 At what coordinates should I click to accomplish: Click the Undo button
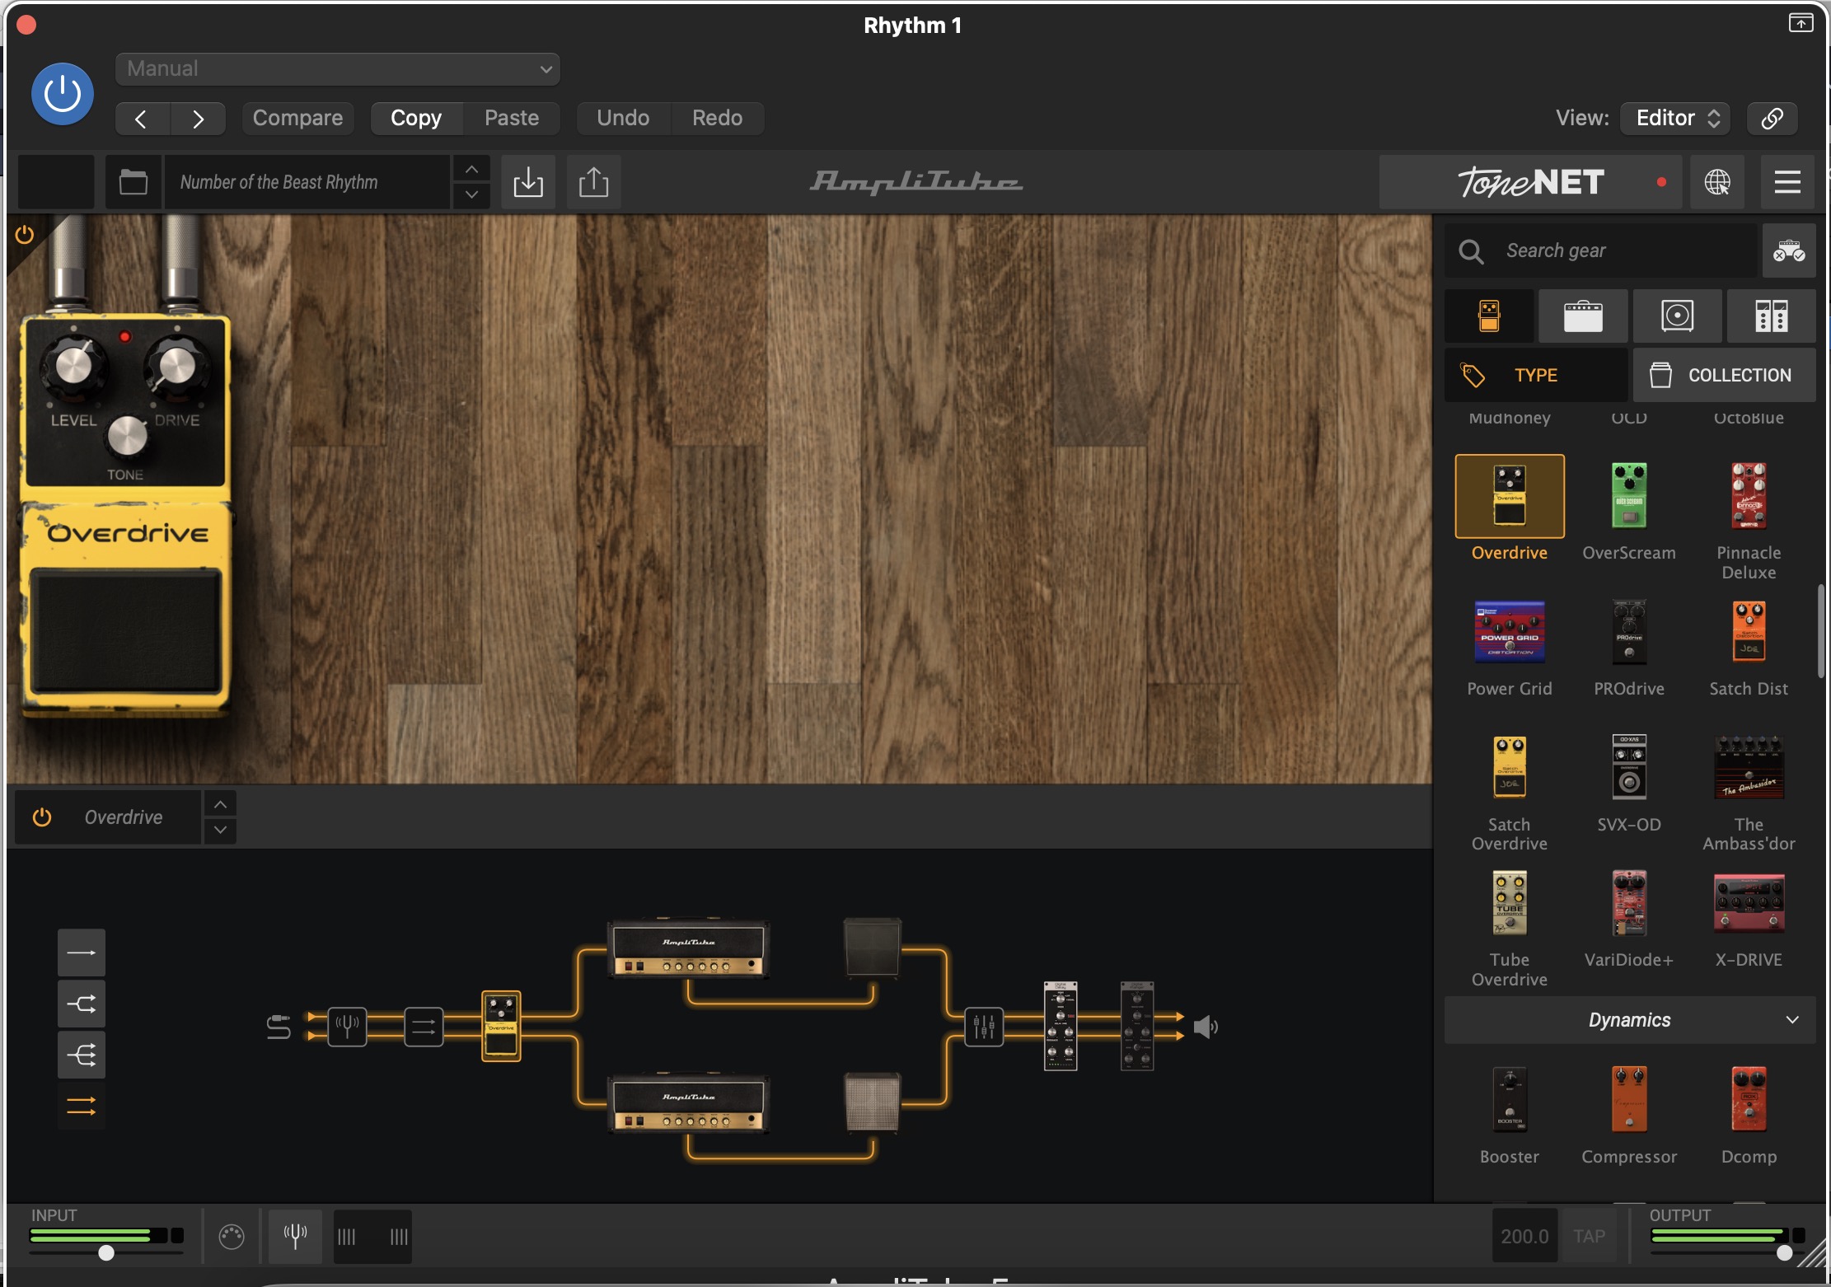tap(623, 119)
